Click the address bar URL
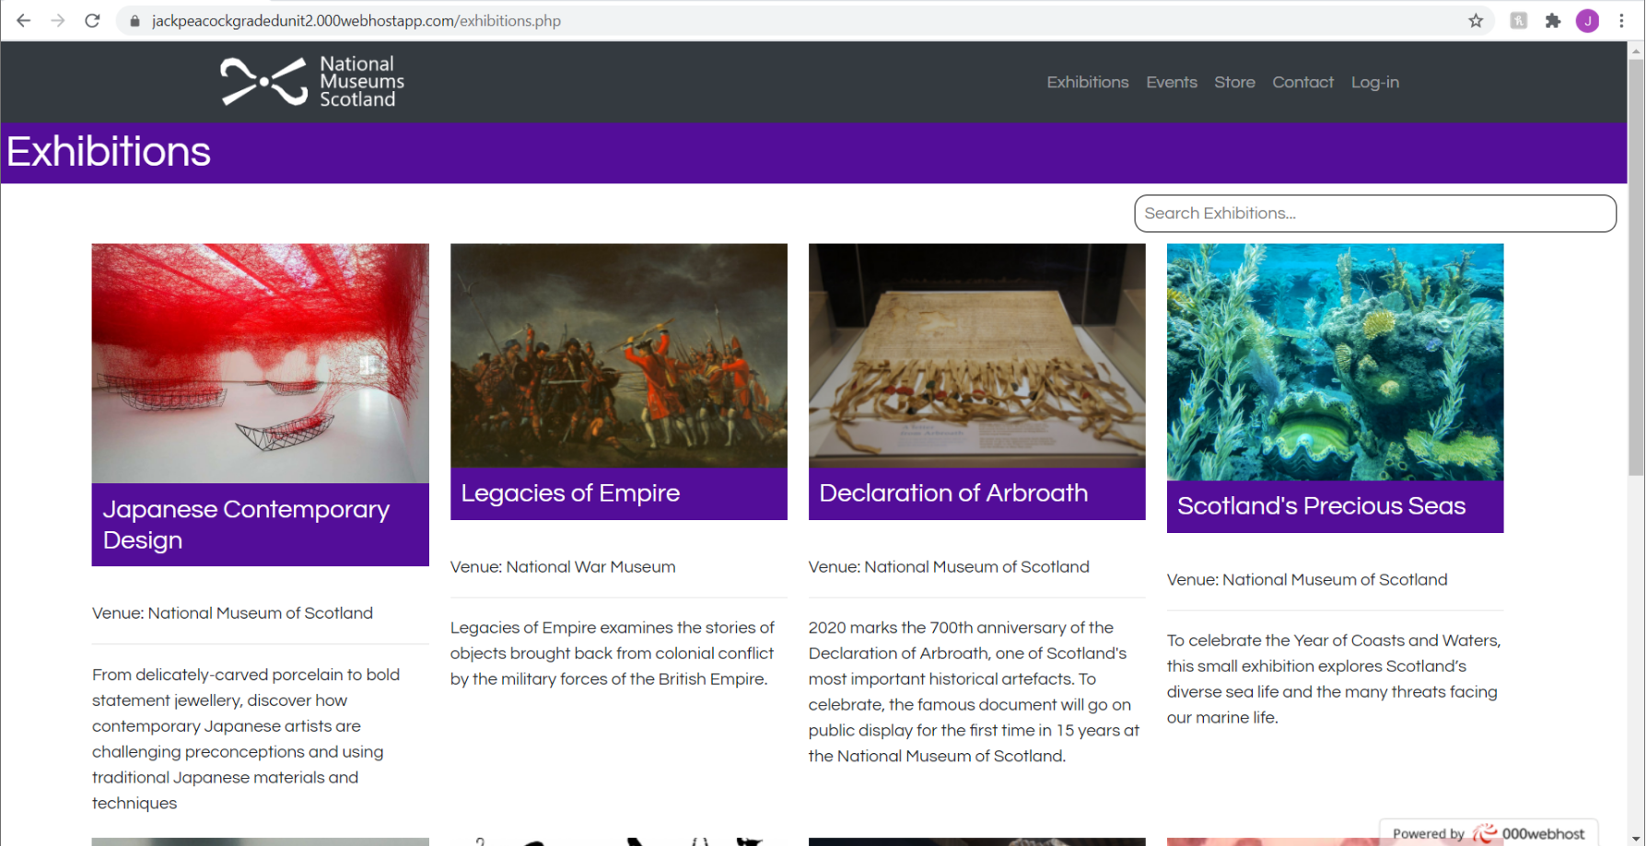This screenshot has height=846, width=1647. [x=356, y=20]
